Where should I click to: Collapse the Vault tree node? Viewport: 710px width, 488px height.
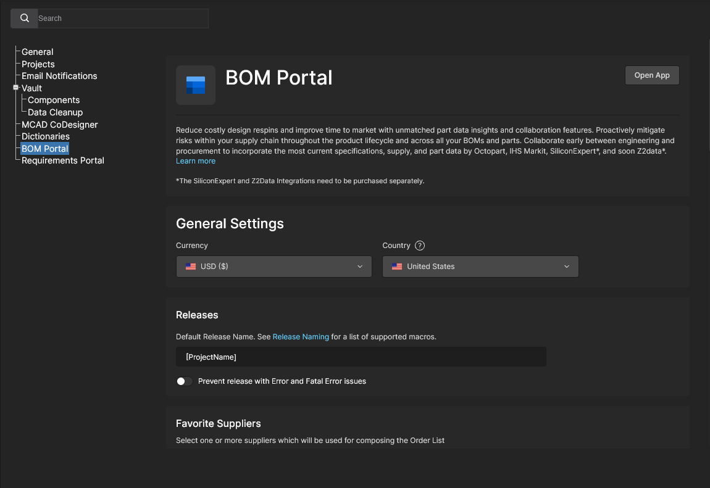pyautogui.click(x=16, y=88)
